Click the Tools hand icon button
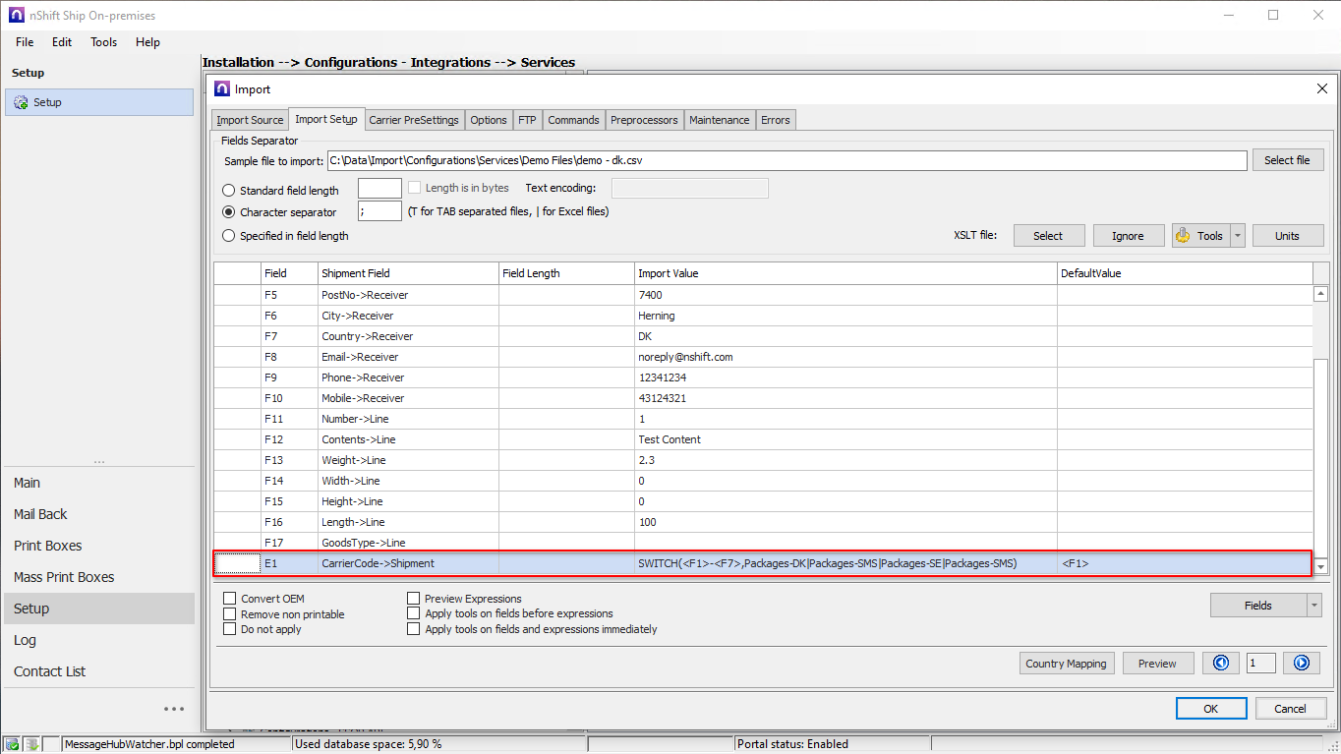1341x754 pixels. [x=1200, y=236]
